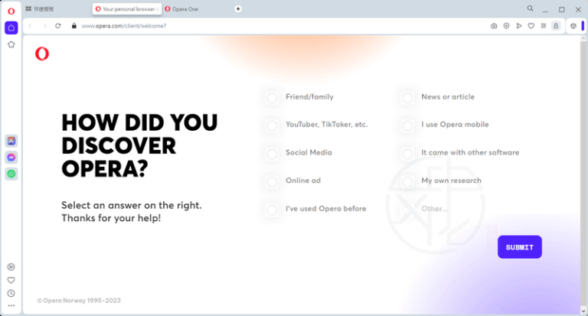Expand the sidebar three-dots setup menu
The height and width of the screenshot is (316, 588).
11,305
